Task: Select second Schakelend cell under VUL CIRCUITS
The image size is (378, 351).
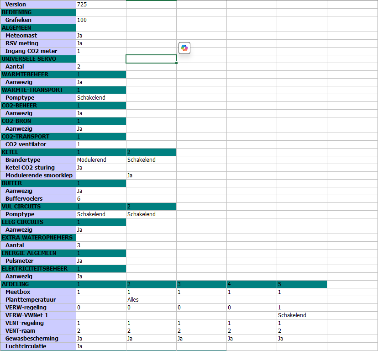Action: pos(151,214)
